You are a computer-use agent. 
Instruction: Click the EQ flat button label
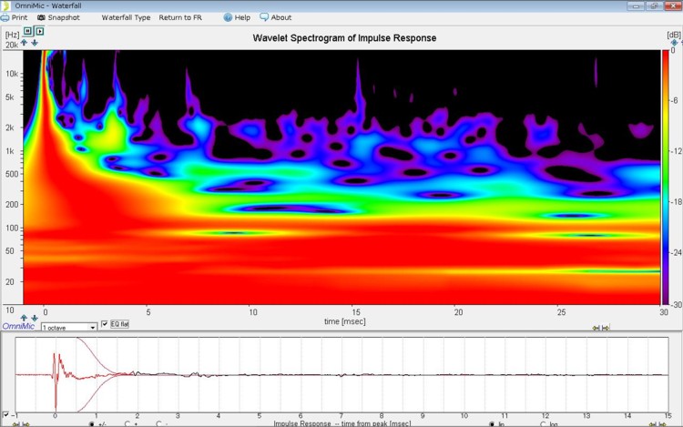119,324
